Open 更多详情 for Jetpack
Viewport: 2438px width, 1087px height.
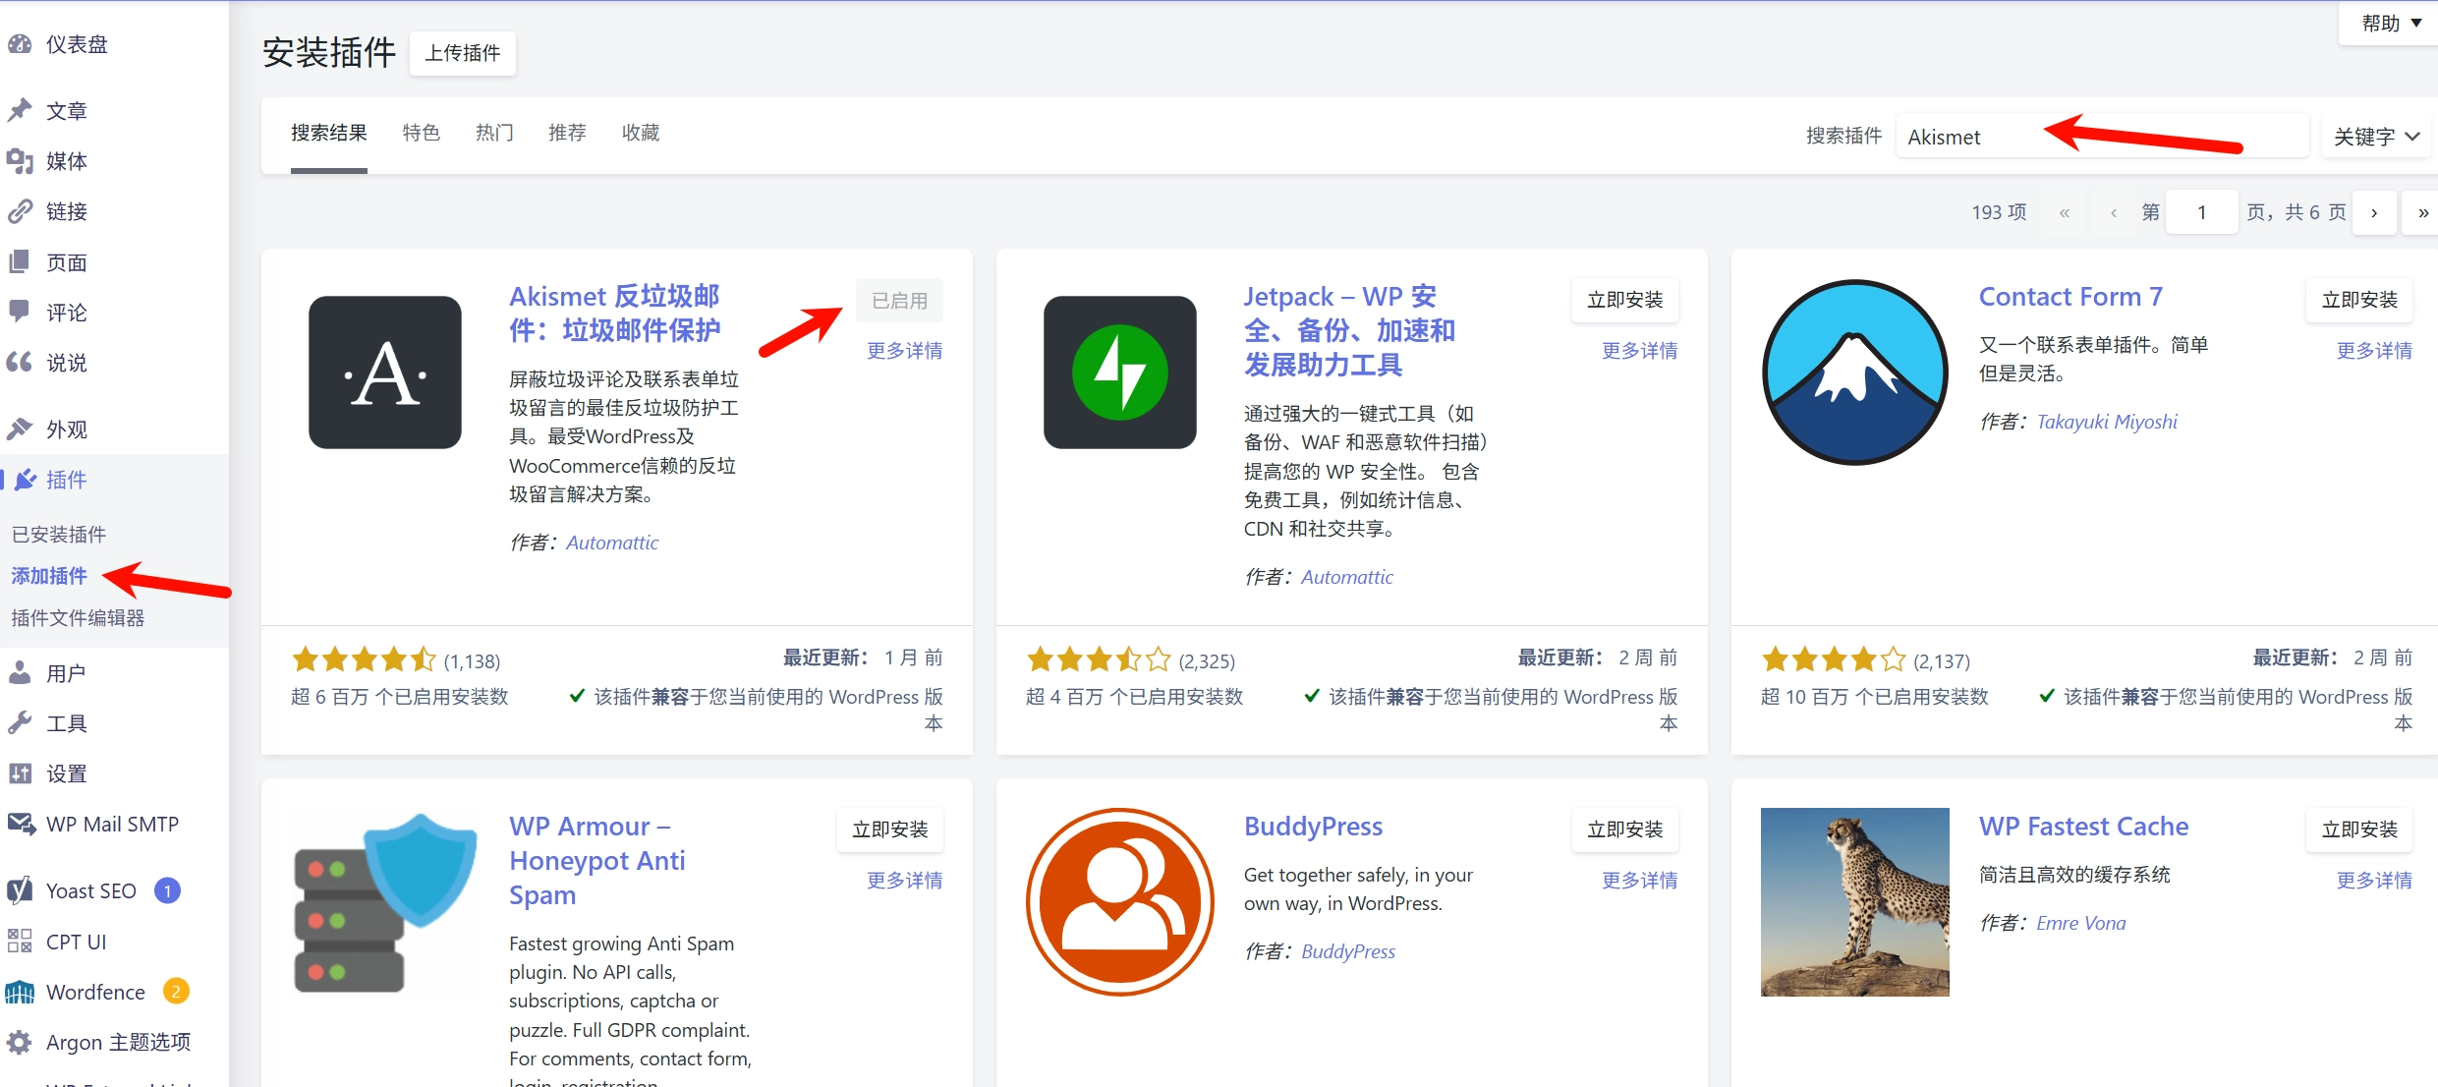click(x=1640, y=351)
